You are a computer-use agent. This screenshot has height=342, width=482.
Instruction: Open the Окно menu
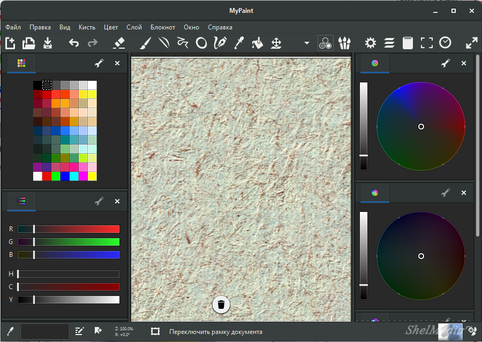pyautogui.click(x=192, y=27)
